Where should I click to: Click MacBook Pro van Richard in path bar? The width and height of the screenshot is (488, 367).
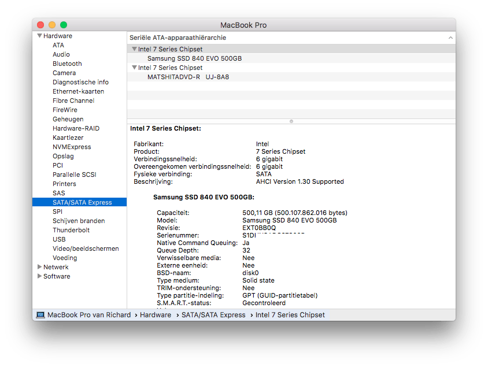89,315
